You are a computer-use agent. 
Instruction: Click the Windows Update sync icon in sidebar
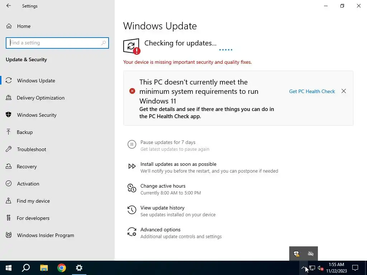click(9, 81)
